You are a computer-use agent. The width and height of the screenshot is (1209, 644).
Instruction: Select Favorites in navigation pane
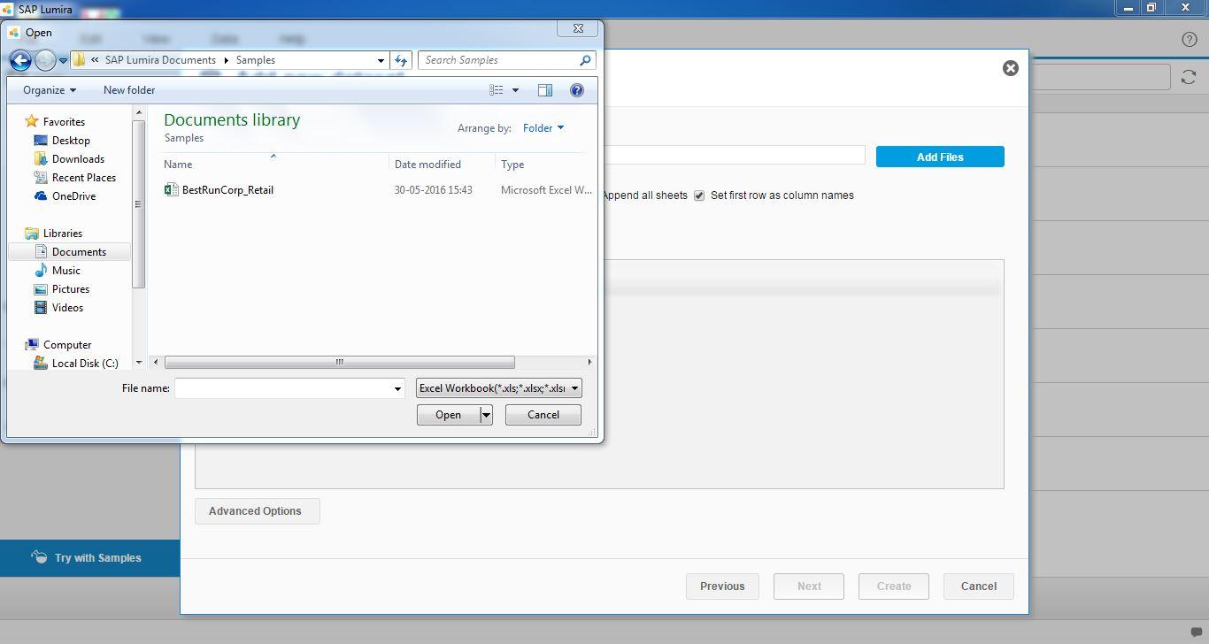pos(64,122)
